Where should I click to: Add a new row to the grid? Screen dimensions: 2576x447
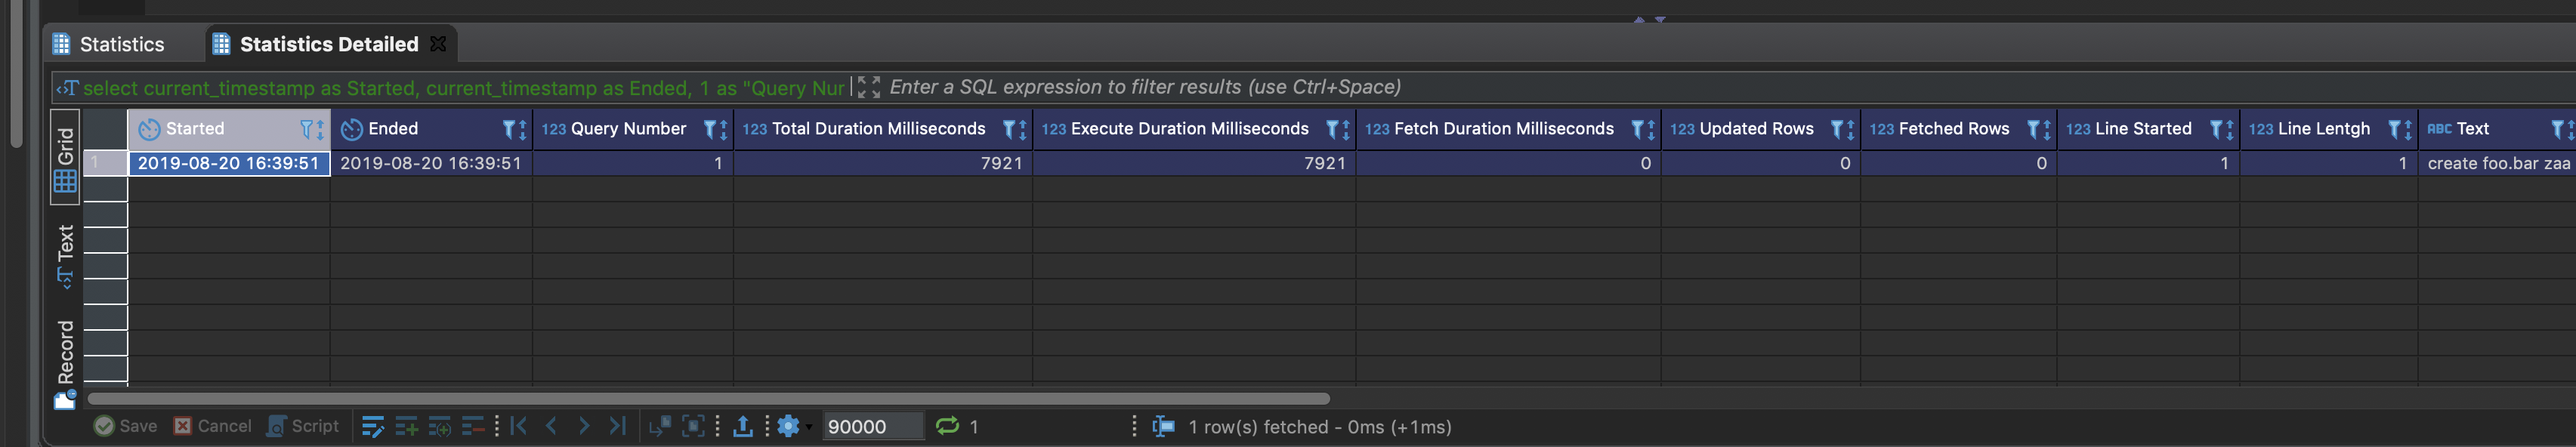pyautogui.click(x=408, y=426)
